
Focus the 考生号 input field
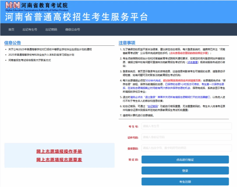[x=186, y=126]
